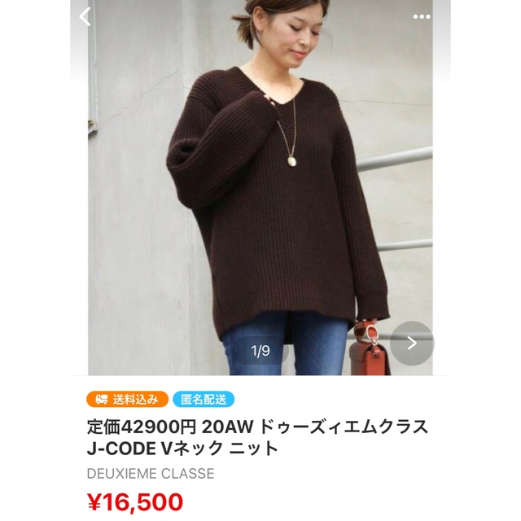Tap the 定価42900円 20AW title line
The image size is (521, 521).
coord(170,427)
